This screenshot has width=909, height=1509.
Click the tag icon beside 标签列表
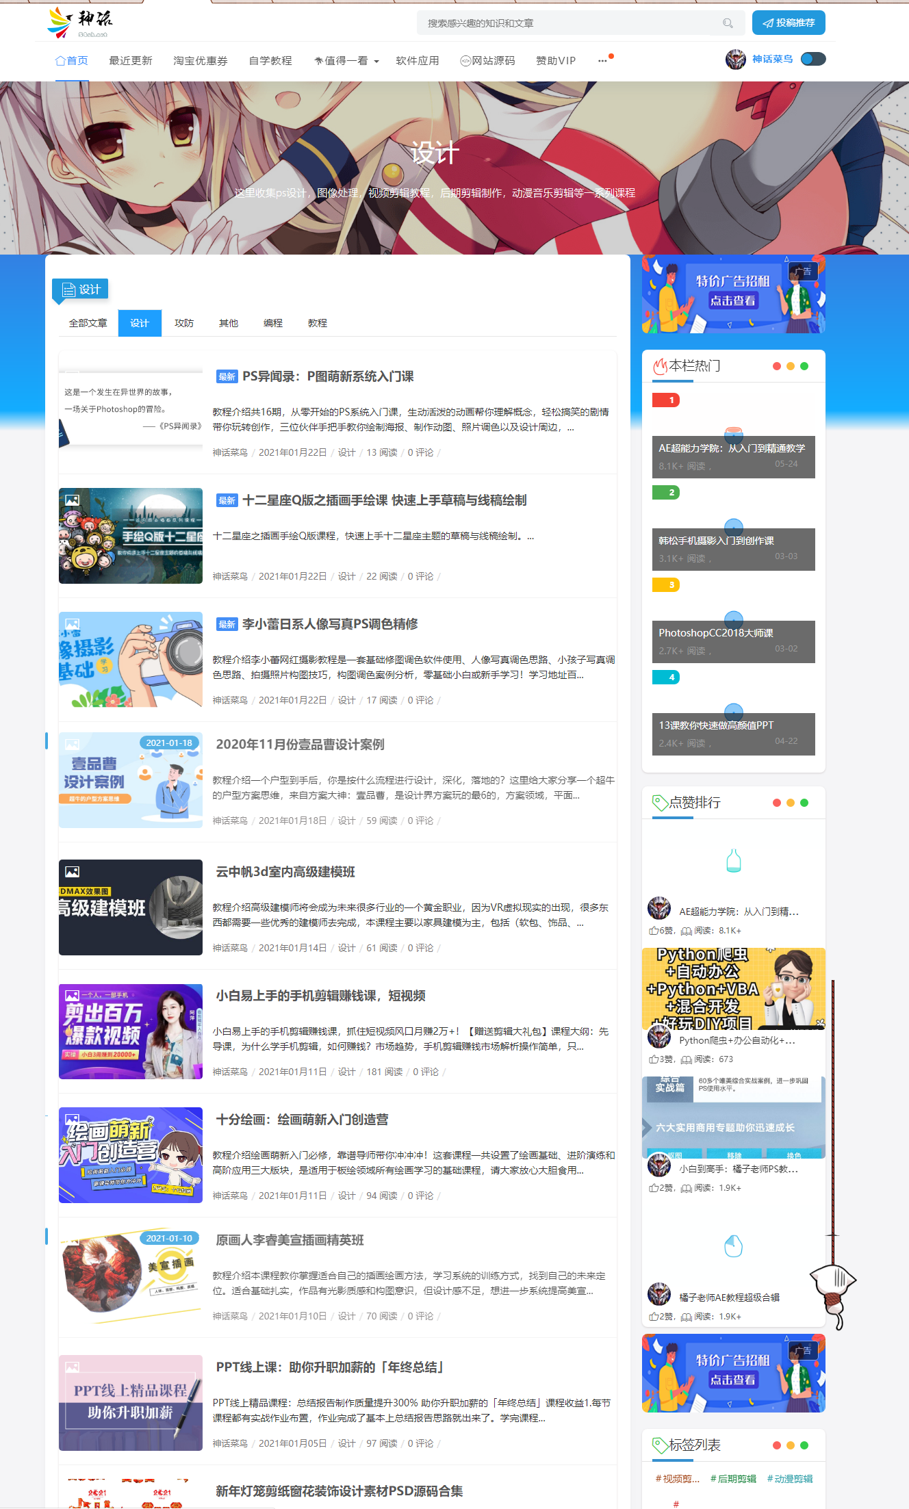click(x=660, y=1445)
